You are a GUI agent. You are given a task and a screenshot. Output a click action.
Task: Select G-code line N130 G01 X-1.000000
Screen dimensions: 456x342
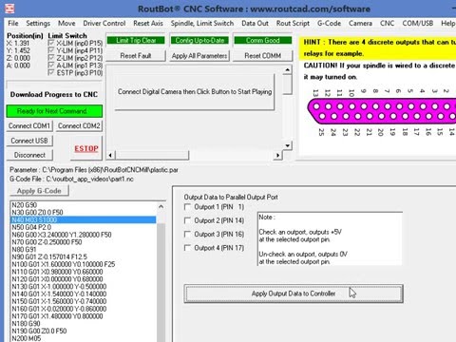[x=59, y=287]
